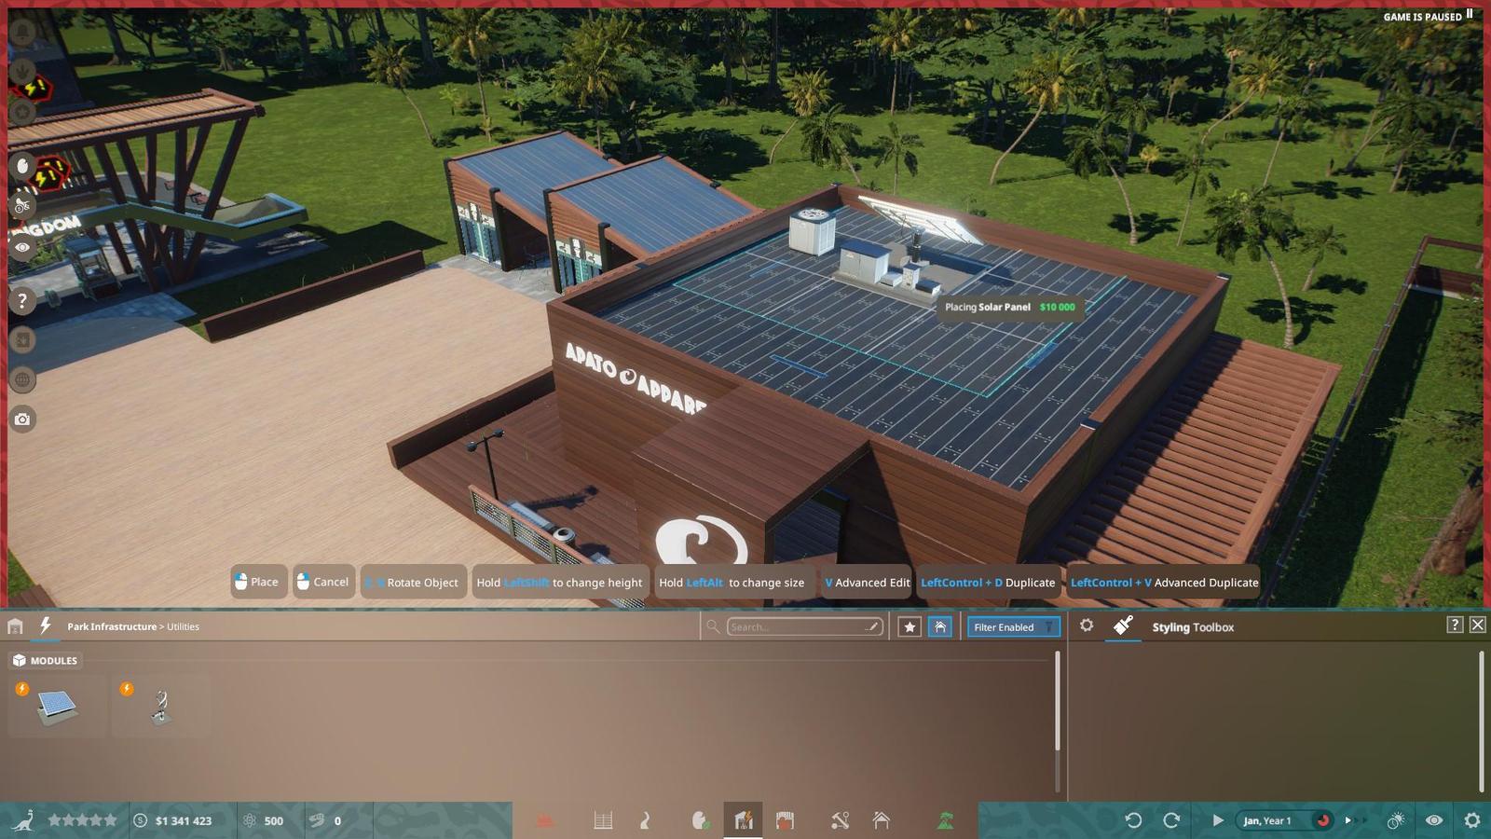Image resolution: width=1491 pixels, height=839 pixels.
Task: Click the Advanced Duplicate shortcut hint
Action: pyautogui.click(x=1164, y=582)
